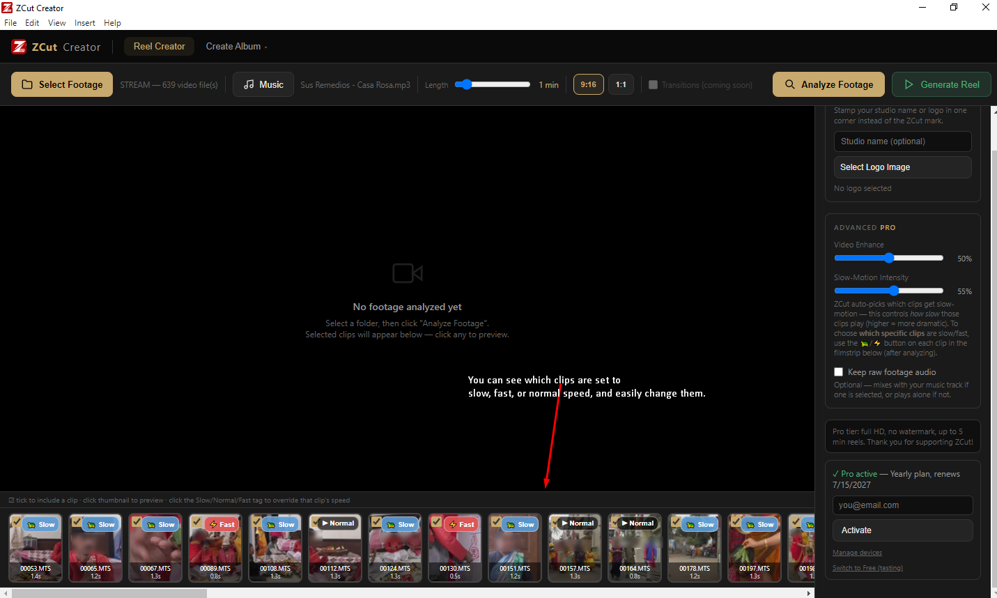Adjust the Slow-Motion Intensity slider
Viewport: 997px width, 598px height.
pyautogui.click(x=888, y=291)
